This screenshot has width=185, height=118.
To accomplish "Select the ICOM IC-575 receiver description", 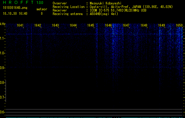I will (x=118, y=10).
